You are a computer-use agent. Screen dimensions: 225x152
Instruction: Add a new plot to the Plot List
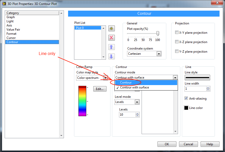111,29
